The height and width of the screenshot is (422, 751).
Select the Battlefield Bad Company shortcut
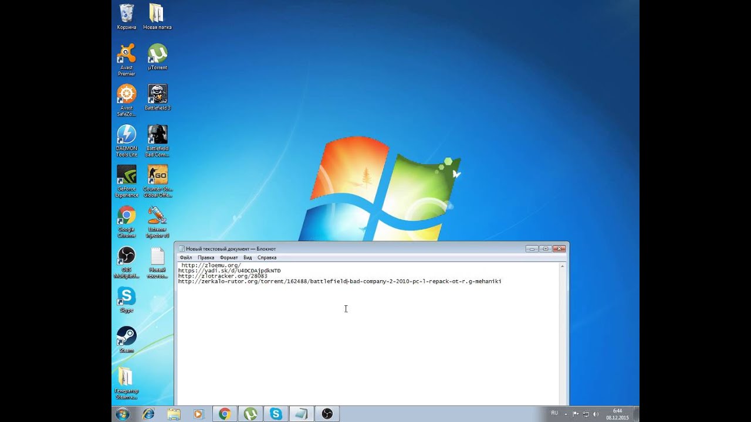point(157,141)
